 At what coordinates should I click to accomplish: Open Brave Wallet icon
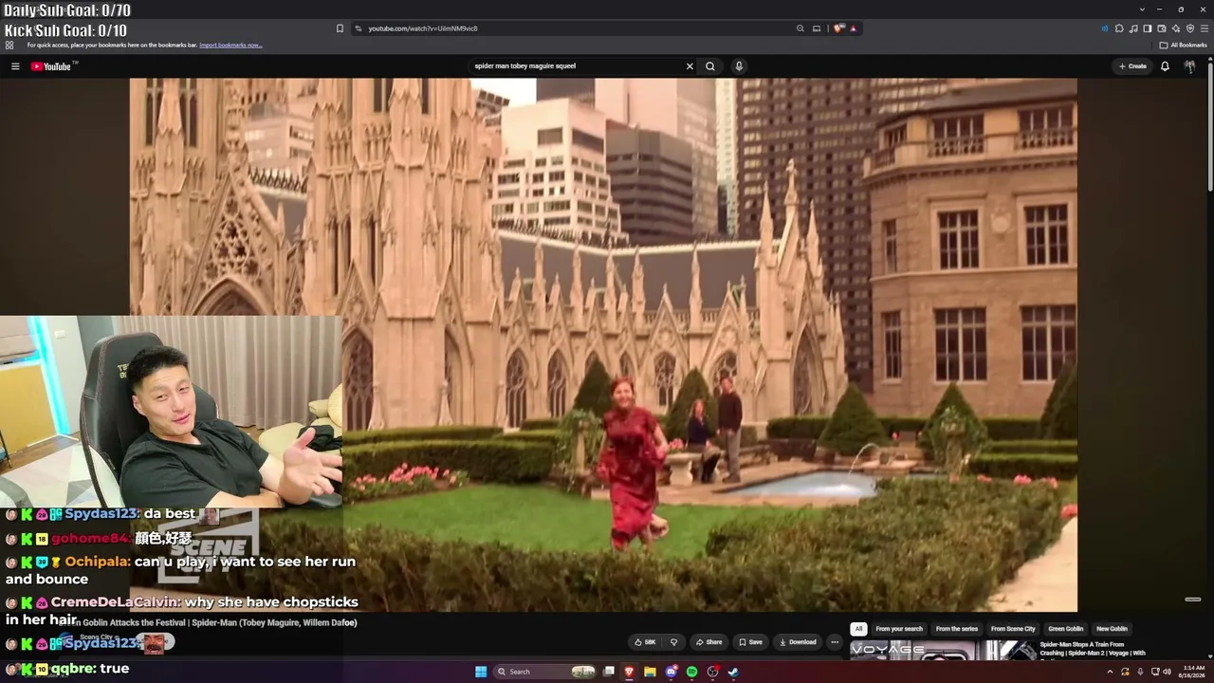coord(1162,28)
